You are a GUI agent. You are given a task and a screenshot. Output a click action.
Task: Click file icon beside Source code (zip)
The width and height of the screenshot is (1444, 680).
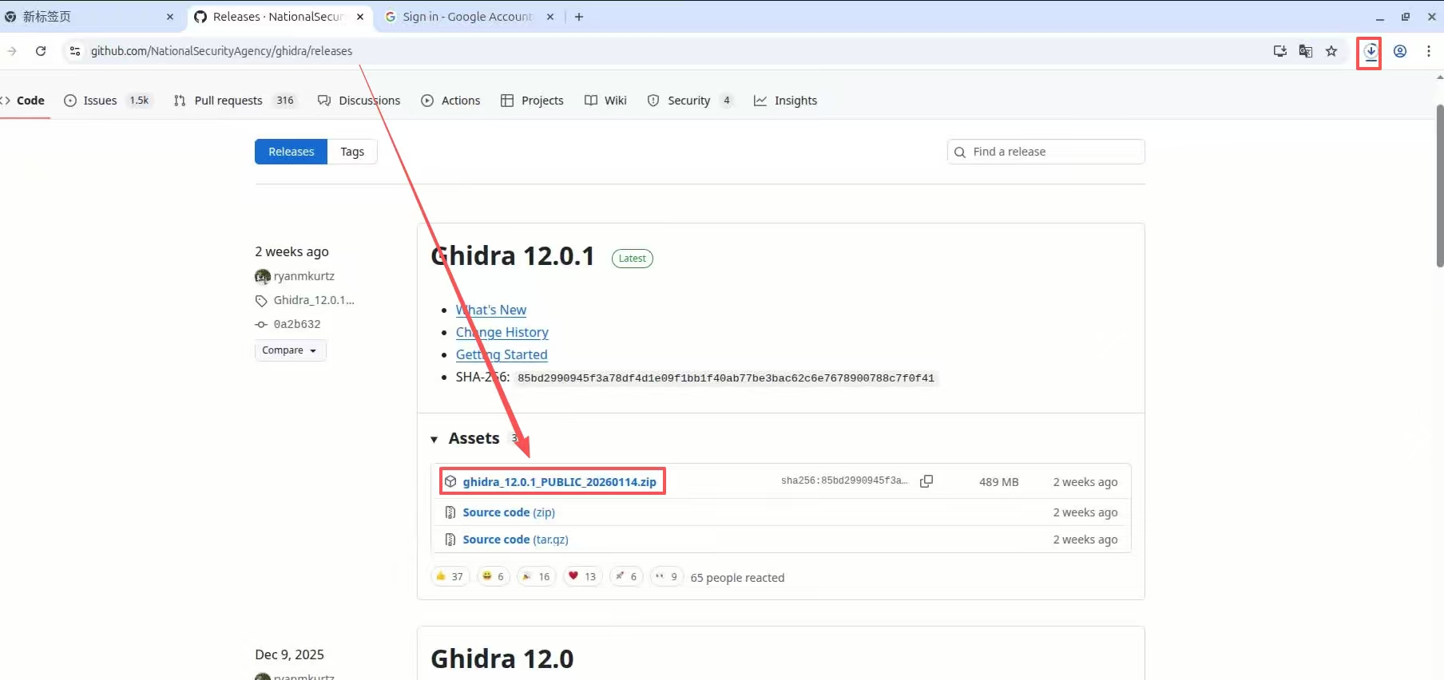(450, 512)
